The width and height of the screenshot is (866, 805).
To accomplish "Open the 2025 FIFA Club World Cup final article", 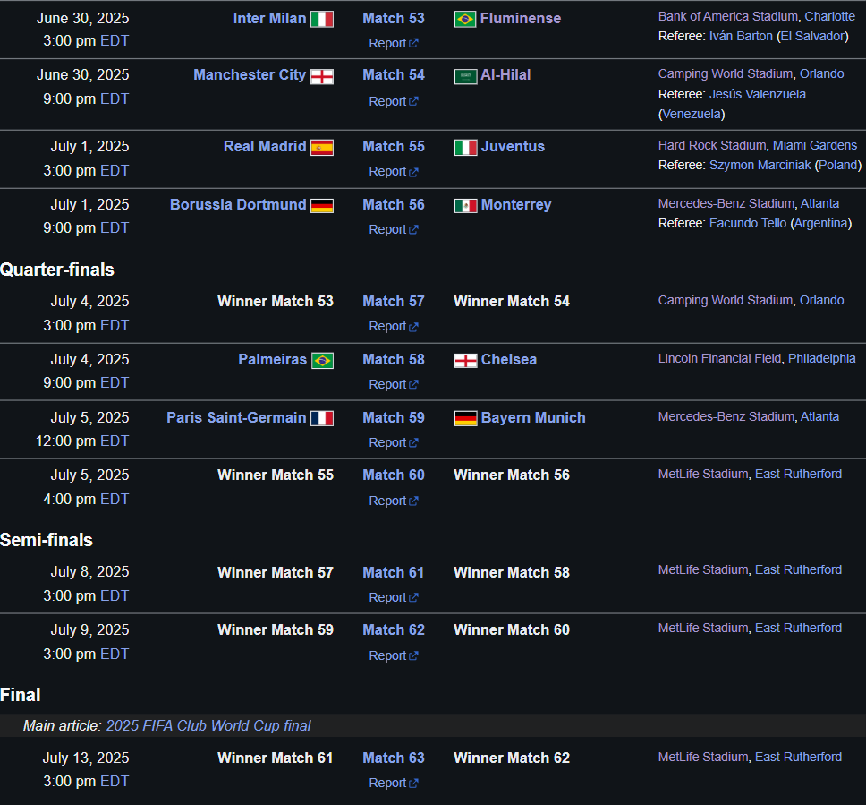I will (x=208, y=725).
